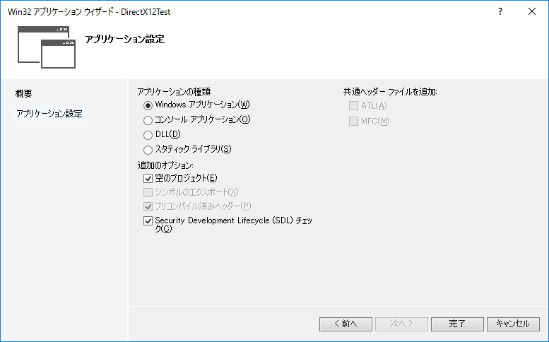
Task: Check the ATL common header option
Action: tap(354, 106)
